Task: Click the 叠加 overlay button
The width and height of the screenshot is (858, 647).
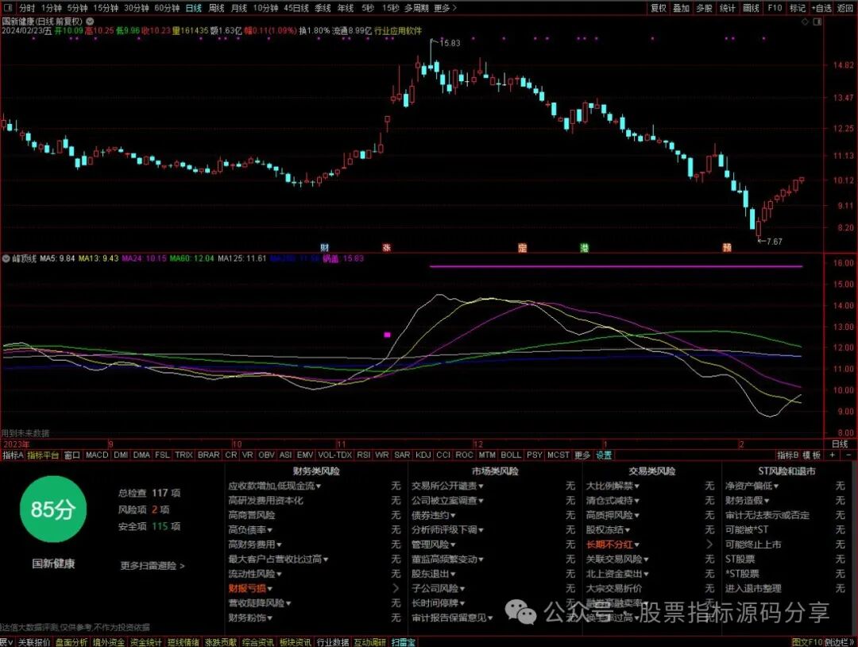Action: point(682,8)
